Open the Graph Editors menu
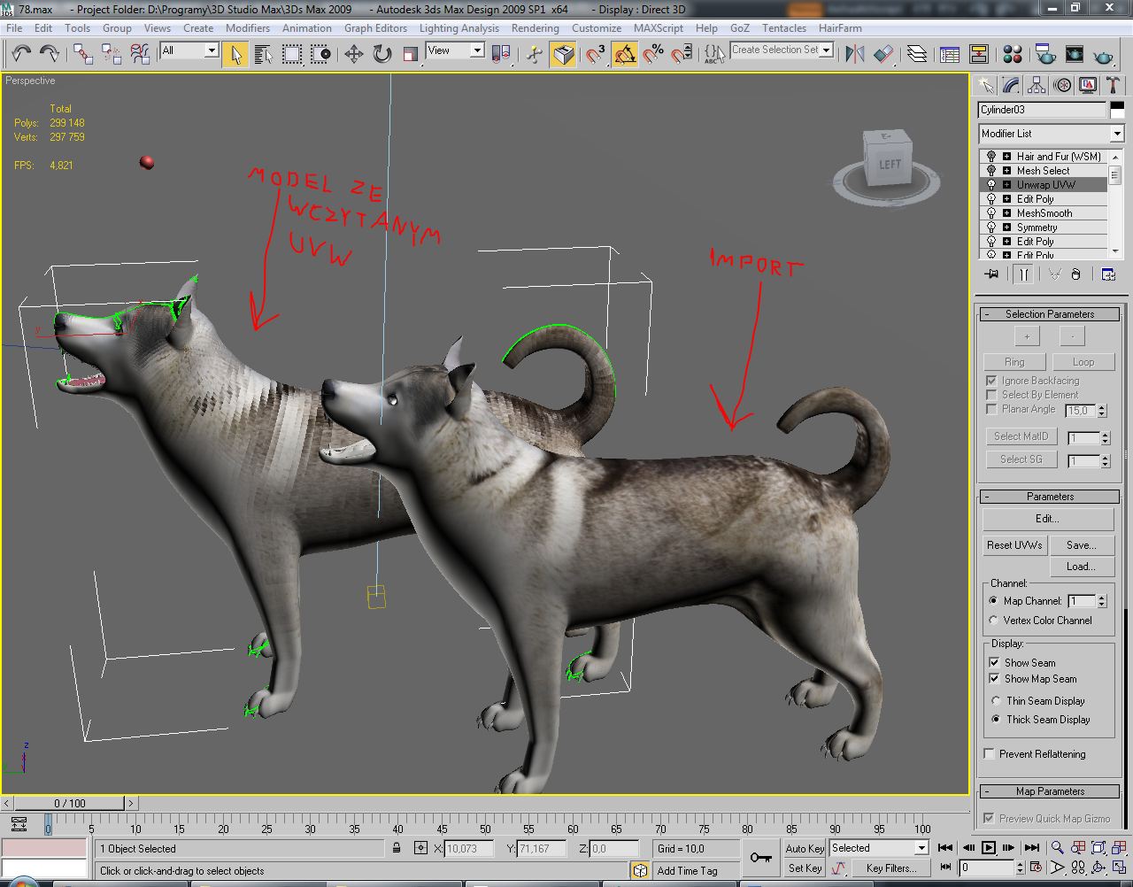The image size is (1133, 887). point(375,28)
